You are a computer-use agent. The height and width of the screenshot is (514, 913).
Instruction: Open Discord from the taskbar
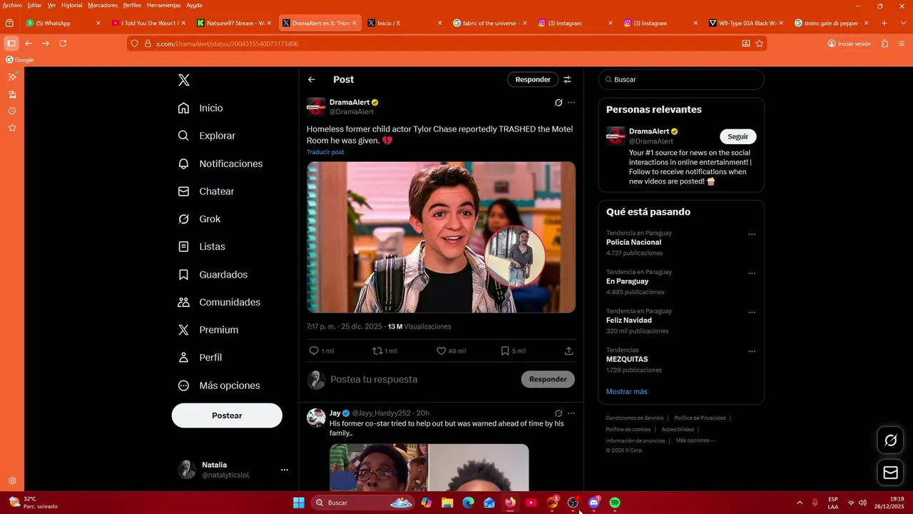coord(593,503)
